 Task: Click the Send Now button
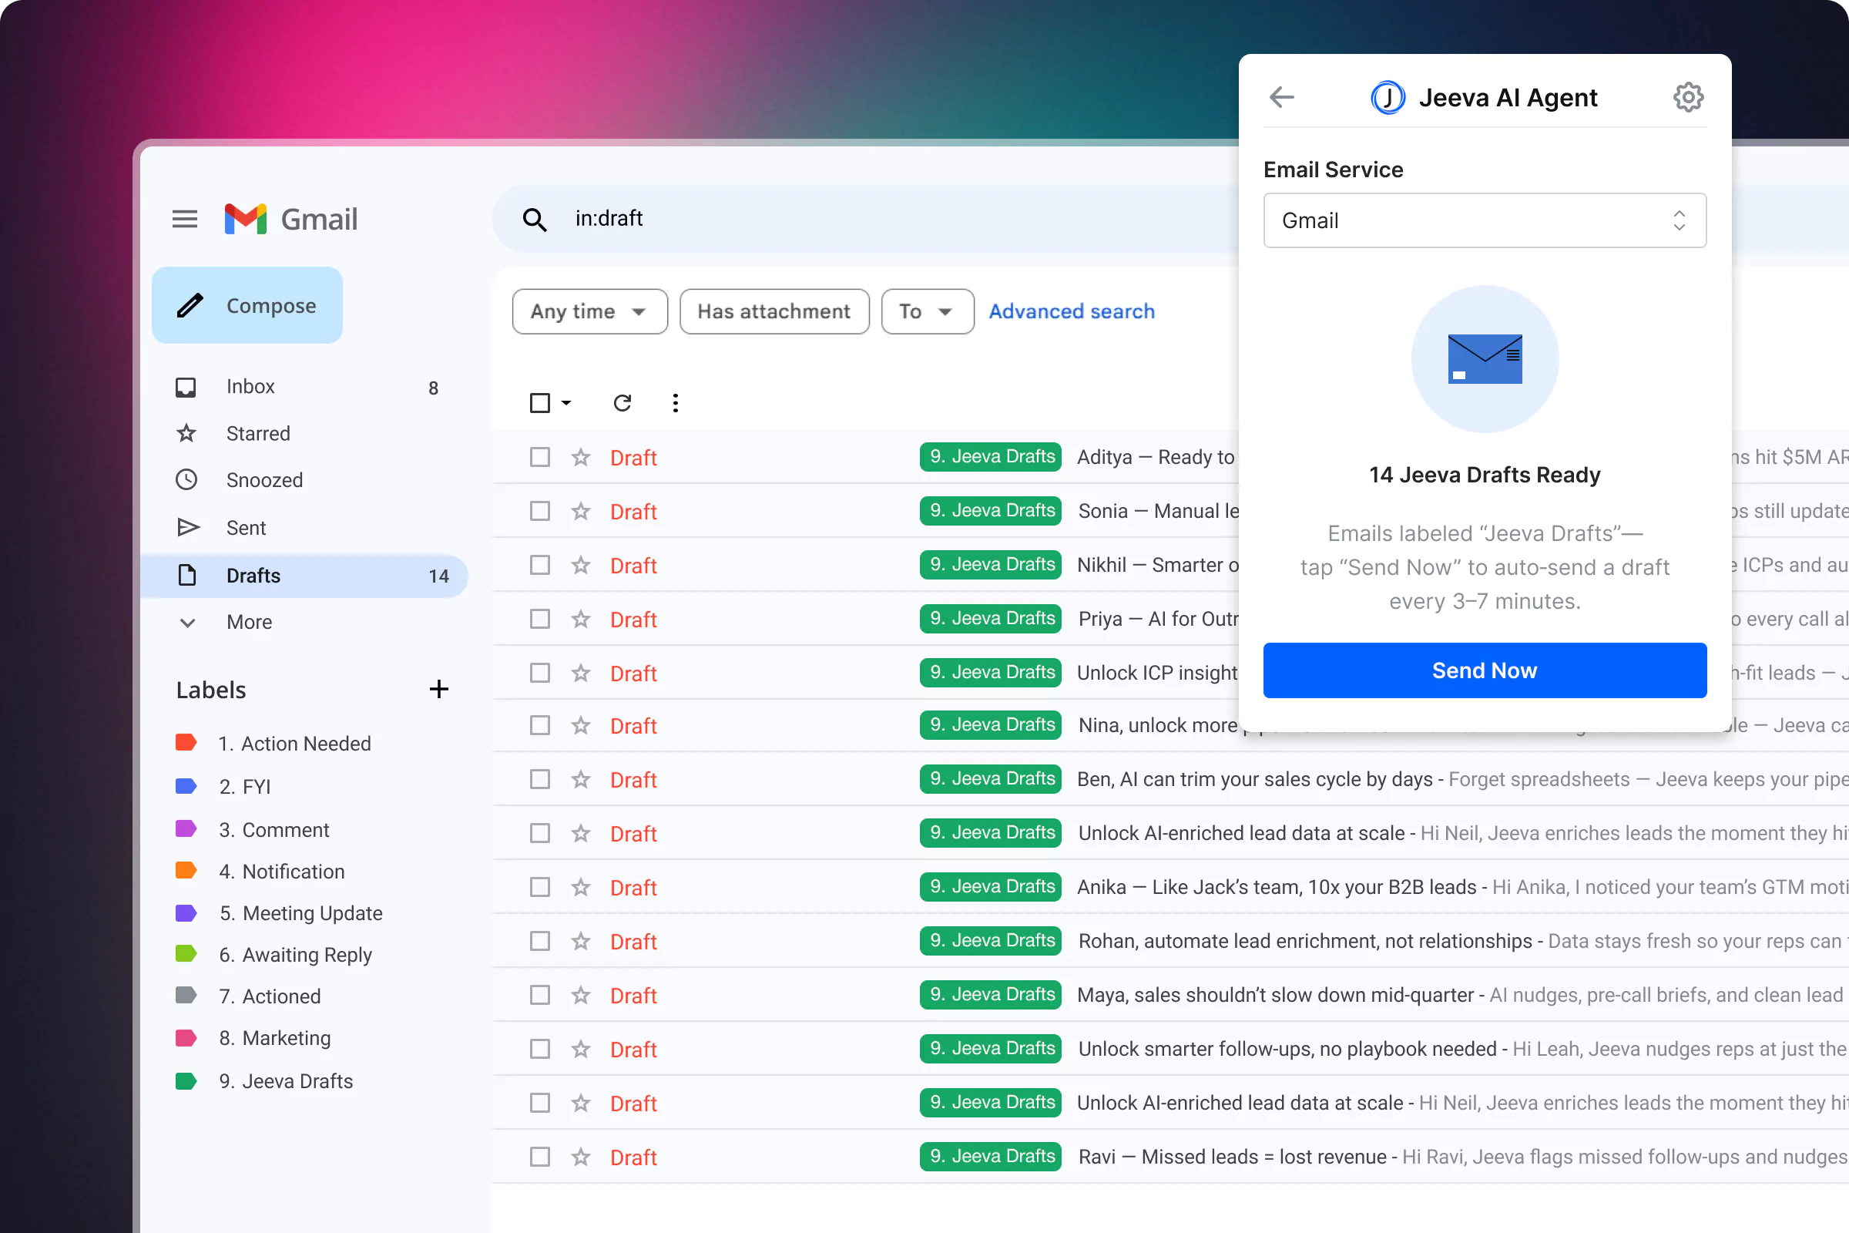click(x=1485, y=670)
